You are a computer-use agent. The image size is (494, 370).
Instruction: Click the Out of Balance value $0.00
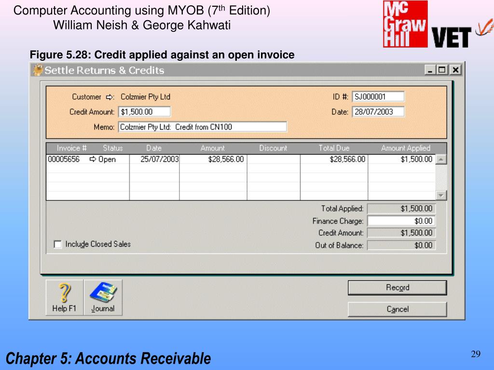(401, 245)
